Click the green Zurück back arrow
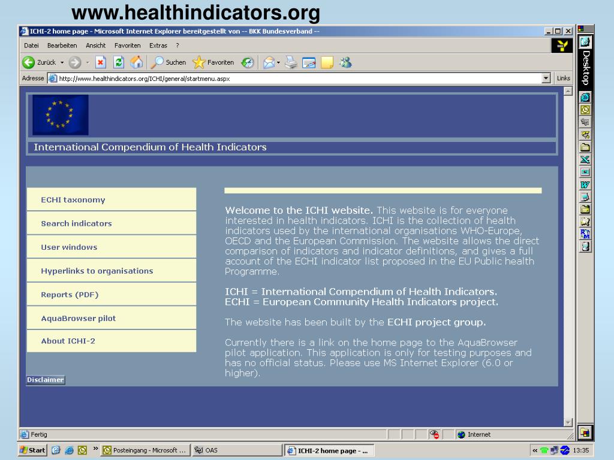614x460 pixels. 29,62
